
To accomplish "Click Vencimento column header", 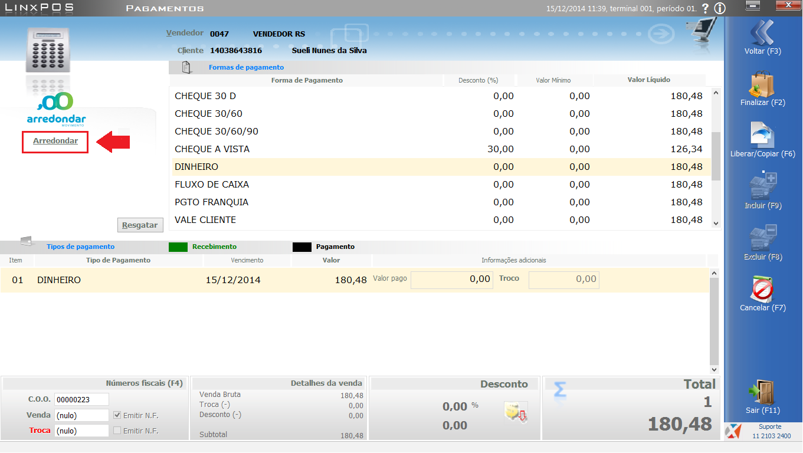I will 247,260.
